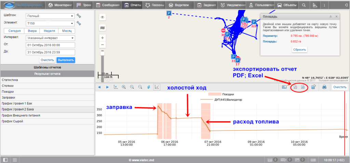Export report to PDF

(x=295, y=87)
